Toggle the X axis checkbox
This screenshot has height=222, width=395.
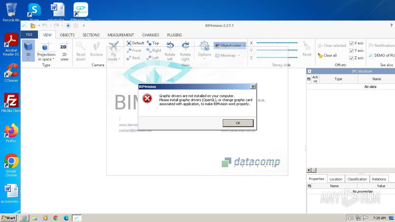351,43
